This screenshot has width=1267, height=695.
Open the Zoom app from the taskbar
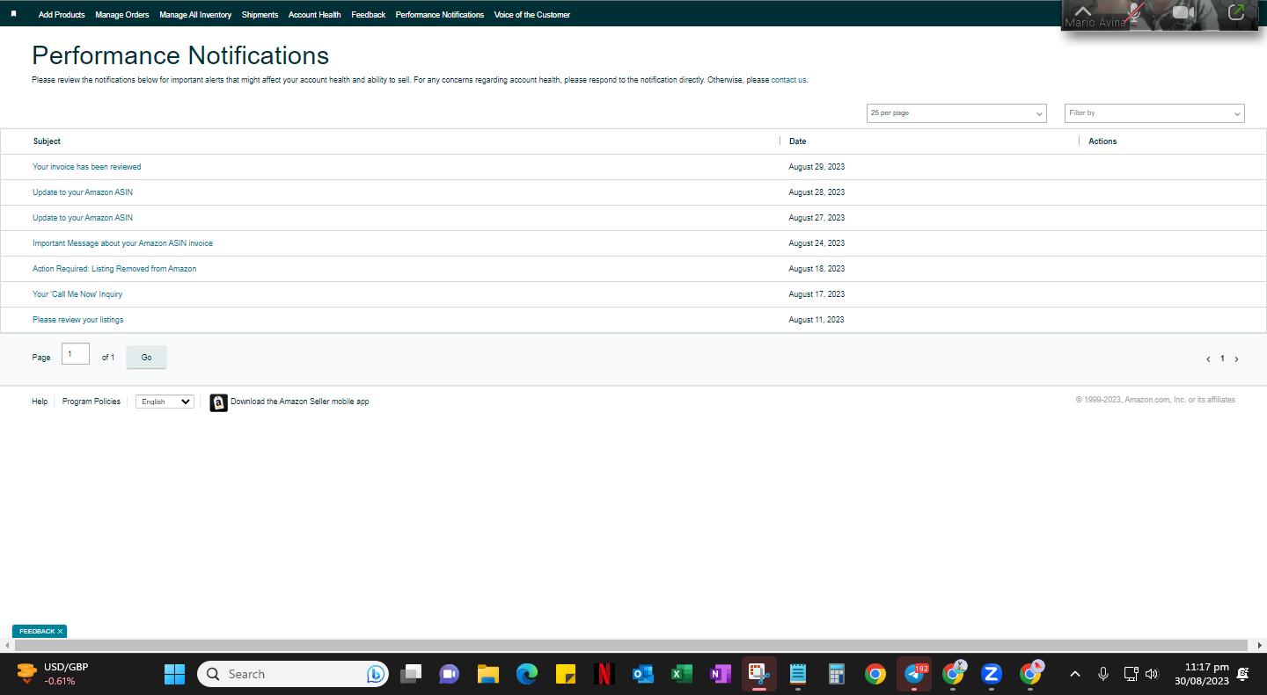(x=992, y=674)
